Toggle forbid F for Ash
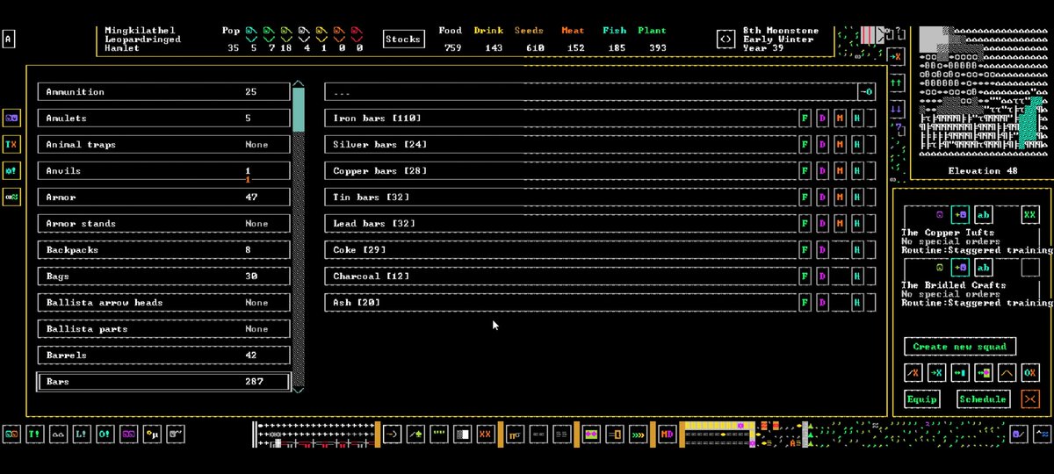1054x474 pixels. coord(805,303)
